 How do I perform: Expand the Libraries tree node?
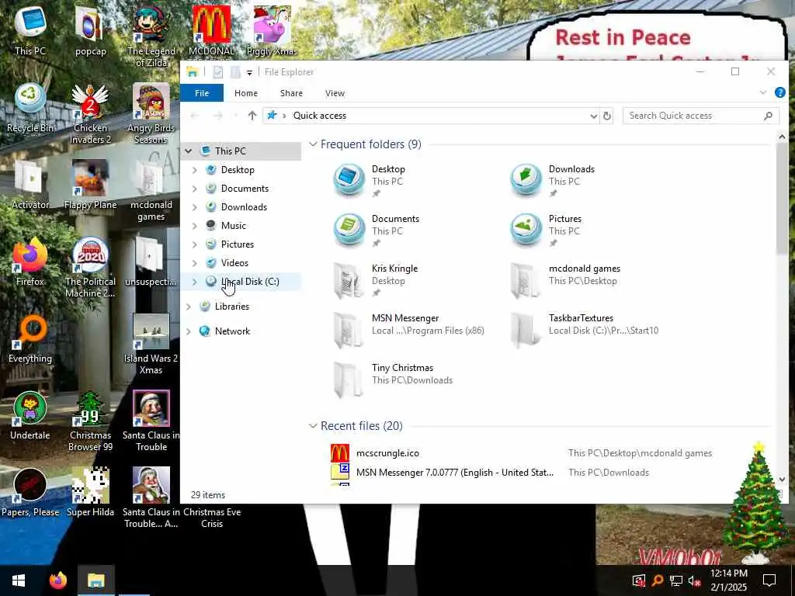point(189,307)
